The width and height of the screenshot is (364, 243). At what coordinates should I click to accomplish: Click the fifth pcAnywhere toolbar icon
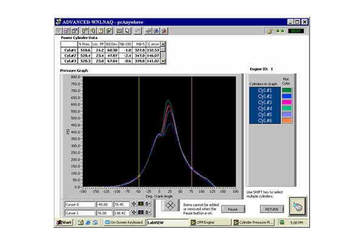pos(93,31)
